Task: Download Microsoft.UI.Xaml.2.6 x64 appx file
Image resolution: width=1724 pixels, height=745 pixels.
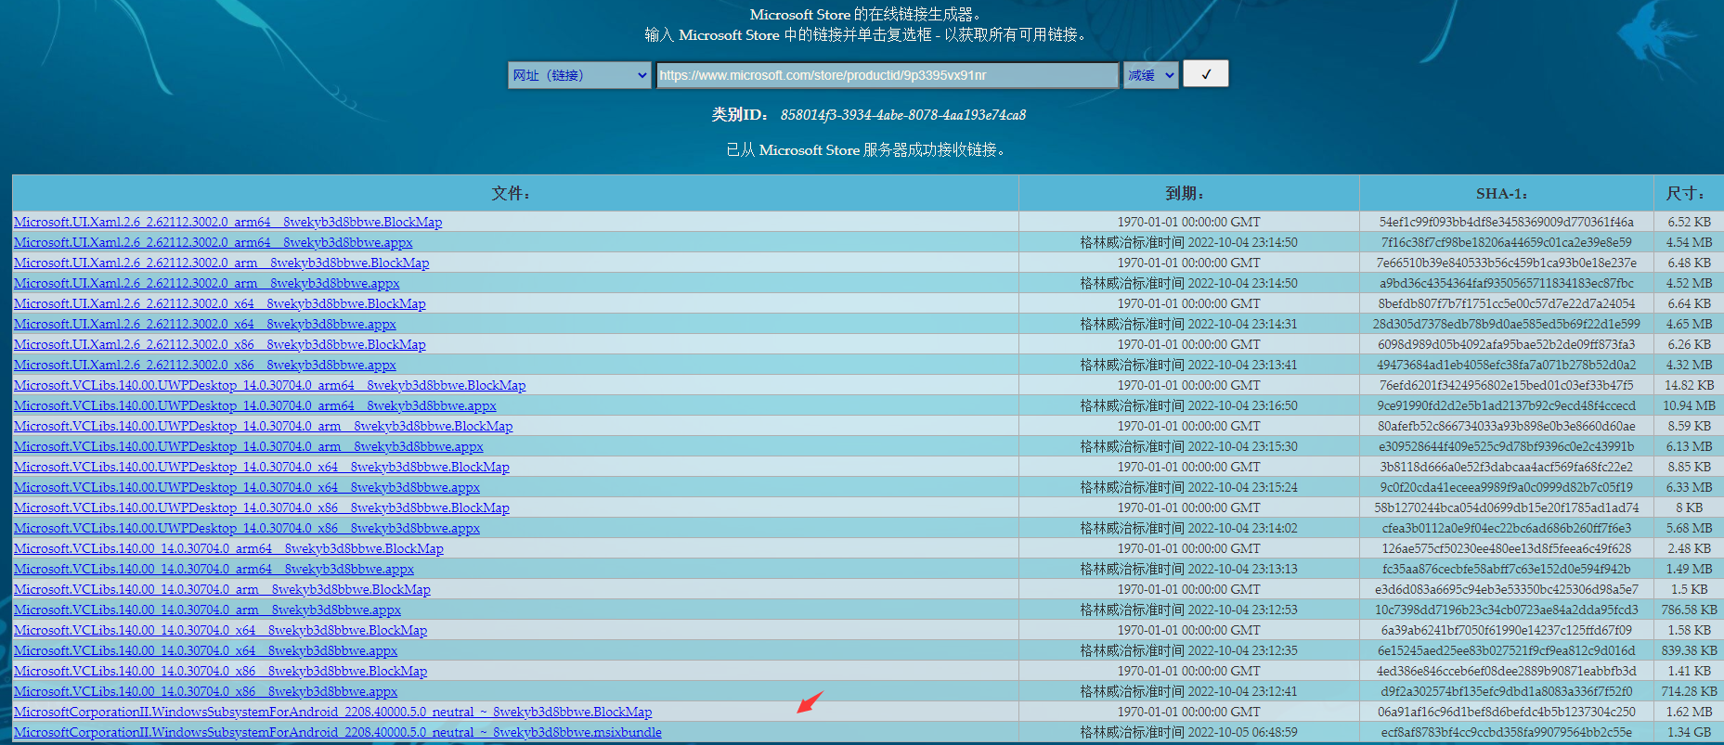Action: pos(204,324)
